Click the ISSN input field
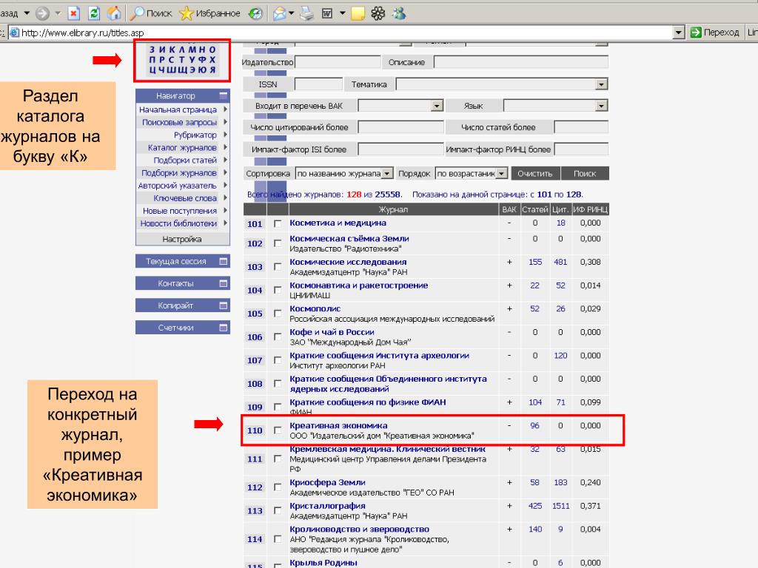Image resolution: width=758 pixels, height=568 pixels. tap(318, 84)
